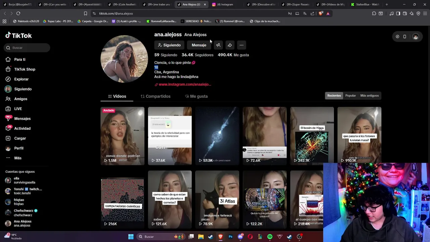Open the browser hamburger menu
Image resolution: width=430 pixels, height=242 pixels.
(425, 13)
